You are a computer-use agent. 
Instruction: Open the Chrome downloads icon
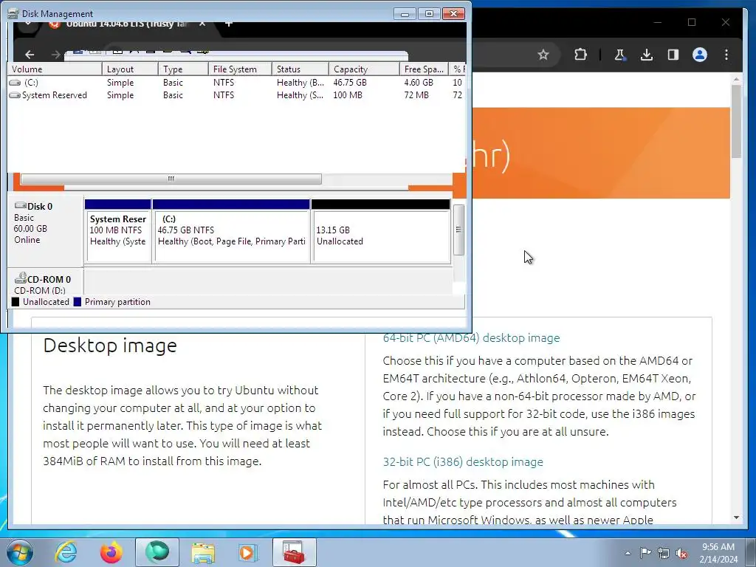coord(647,55)
